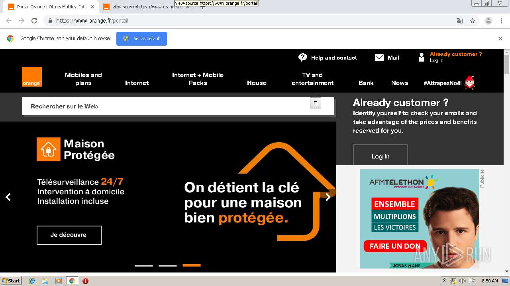Switch to the Portail Orange tab
This screenshot has height=286, width=510.
52,7
